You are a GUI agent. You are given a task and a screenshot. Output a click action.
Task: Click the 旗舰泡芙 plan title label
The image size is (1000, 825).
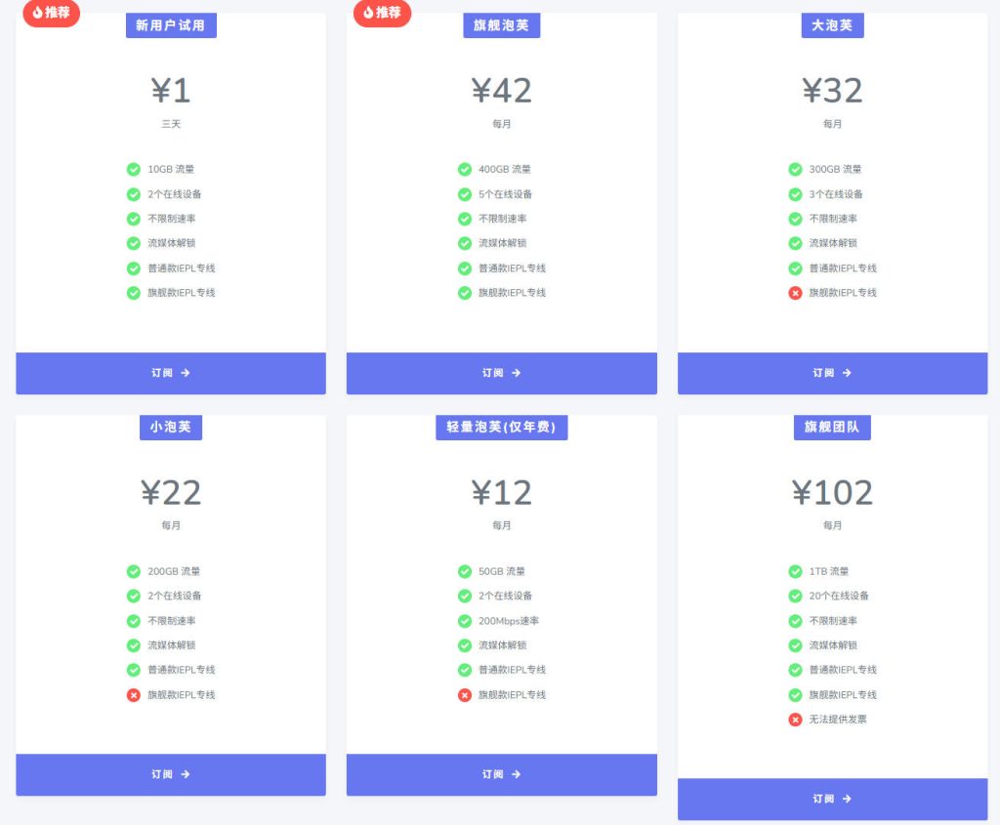click(x=501, y=25)
